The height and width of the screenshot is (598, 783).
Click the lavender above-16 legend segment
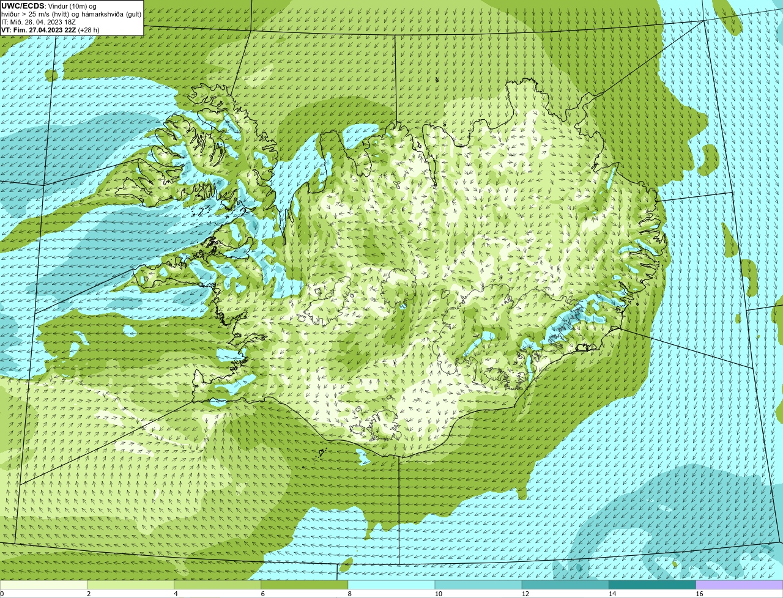coord(740,585)
